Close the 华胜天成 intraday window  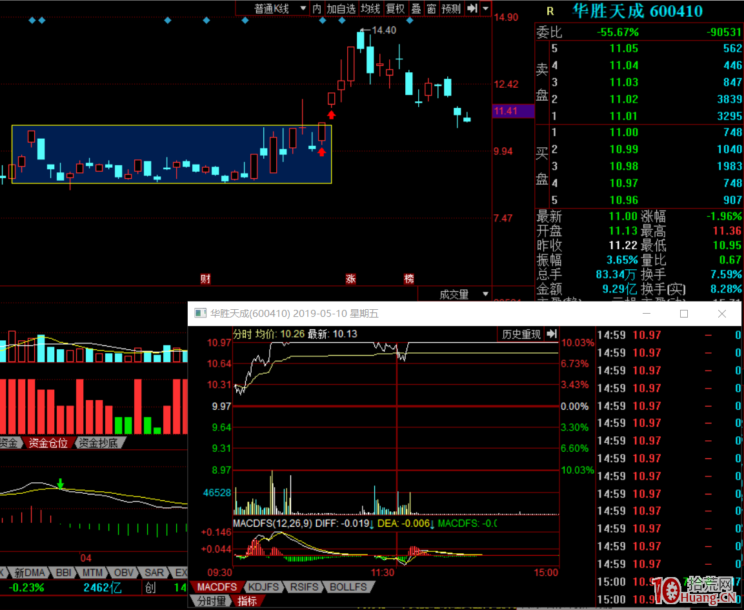point(721,314)
